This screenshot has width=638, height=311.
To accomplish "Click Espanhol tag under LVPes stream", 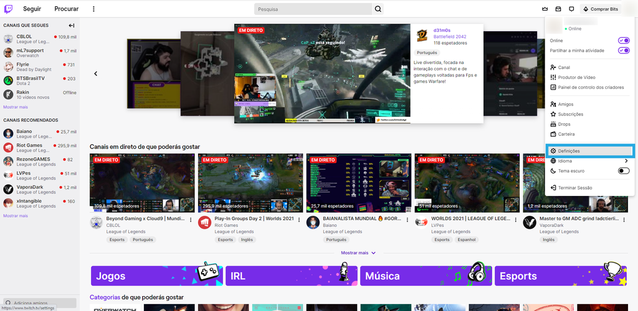I will click(466, 239).
